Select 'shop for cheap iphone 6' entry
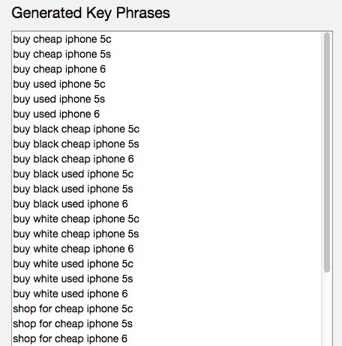Image resolution: width=342 pixels, height=346 pixels. coord(70,339)
